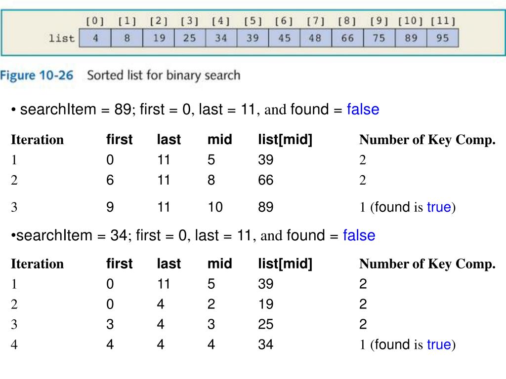The height and width of the screenshot is (379, 506).
Task: Click the array cell with value 95
Action: pyautogui.click(x=443, y=38)
